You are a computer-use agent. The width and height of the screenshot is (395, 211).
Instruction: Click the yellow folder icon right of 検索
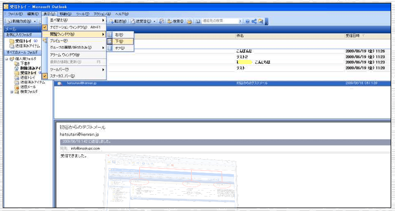pyautogui.click(x=189, y=21)
